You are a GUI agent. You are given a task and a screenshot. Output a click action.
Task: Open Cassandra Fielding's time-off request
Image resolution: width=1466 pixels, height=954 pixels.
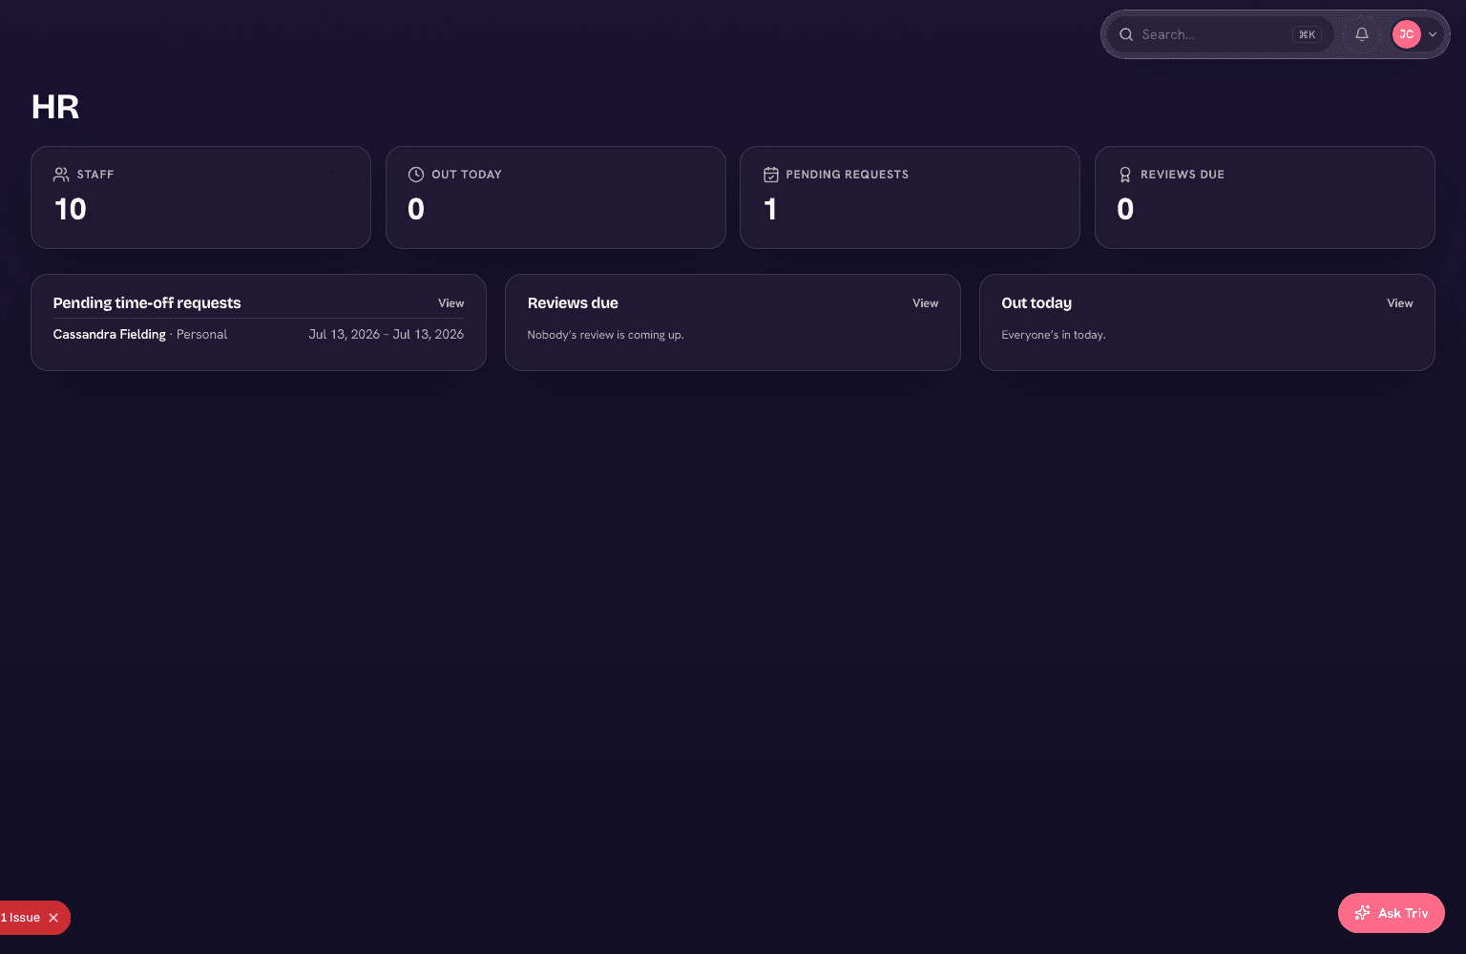[x=259, y=335]
